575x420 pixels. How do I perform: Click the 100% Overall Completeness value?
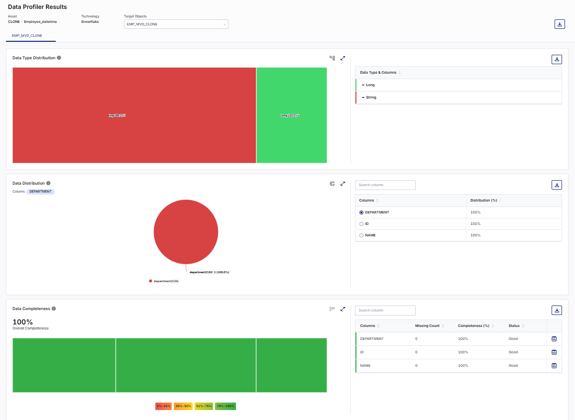[23, 322]
